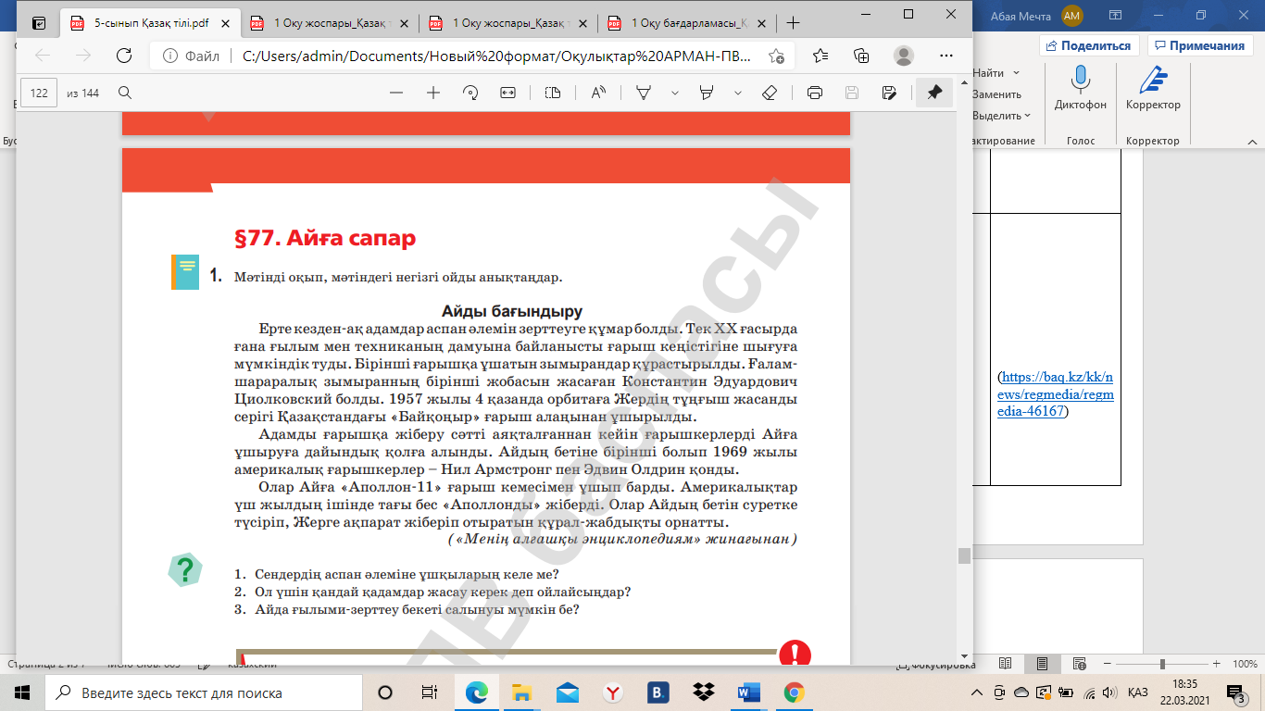Select the PDF Erase tool
This screenshot has width=1265, height=711.
769,93
